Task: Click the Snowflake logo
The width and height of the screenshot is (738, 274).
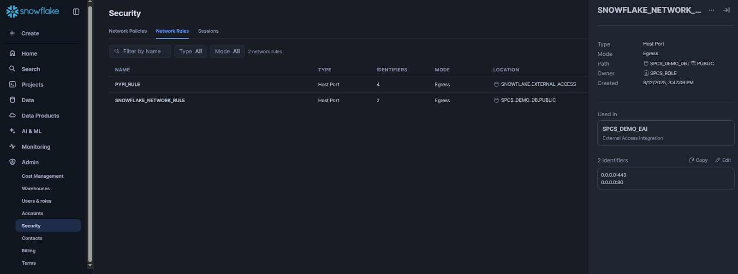Action: (32, 11)
